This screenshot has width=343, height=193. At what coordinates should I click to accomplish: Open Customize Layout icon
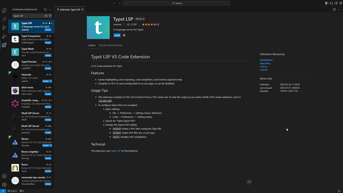[x=341, y=3]
